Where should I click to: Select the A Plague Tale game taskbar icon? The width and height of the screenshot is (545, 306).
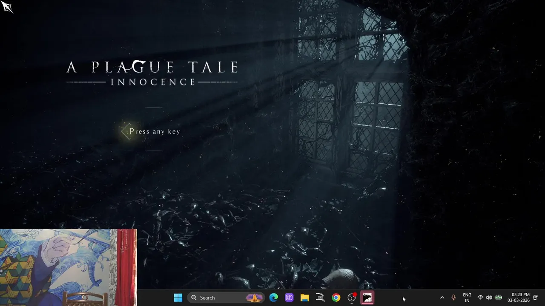(x=367, y=297)
